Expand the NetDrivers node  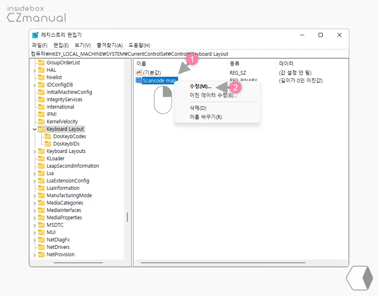(x=35, y=247)
